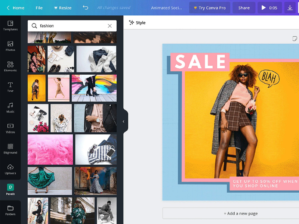Image resolution: width=299 pixels, height=224 pixels.
Task: Play the 0:05 animation preview
Action: [269, 8]
